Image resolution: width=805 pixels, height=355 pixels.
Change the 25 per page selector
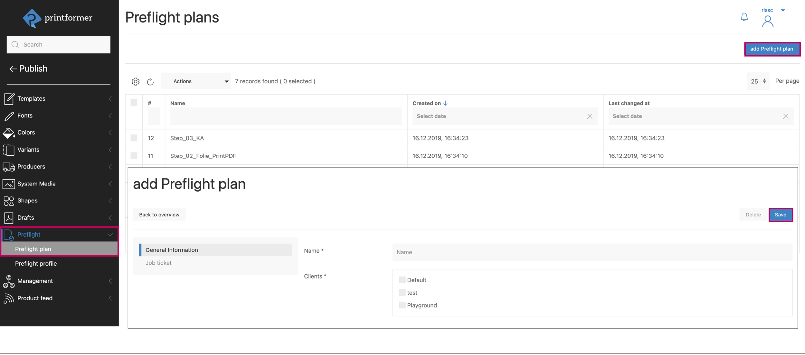click(758, 81)
